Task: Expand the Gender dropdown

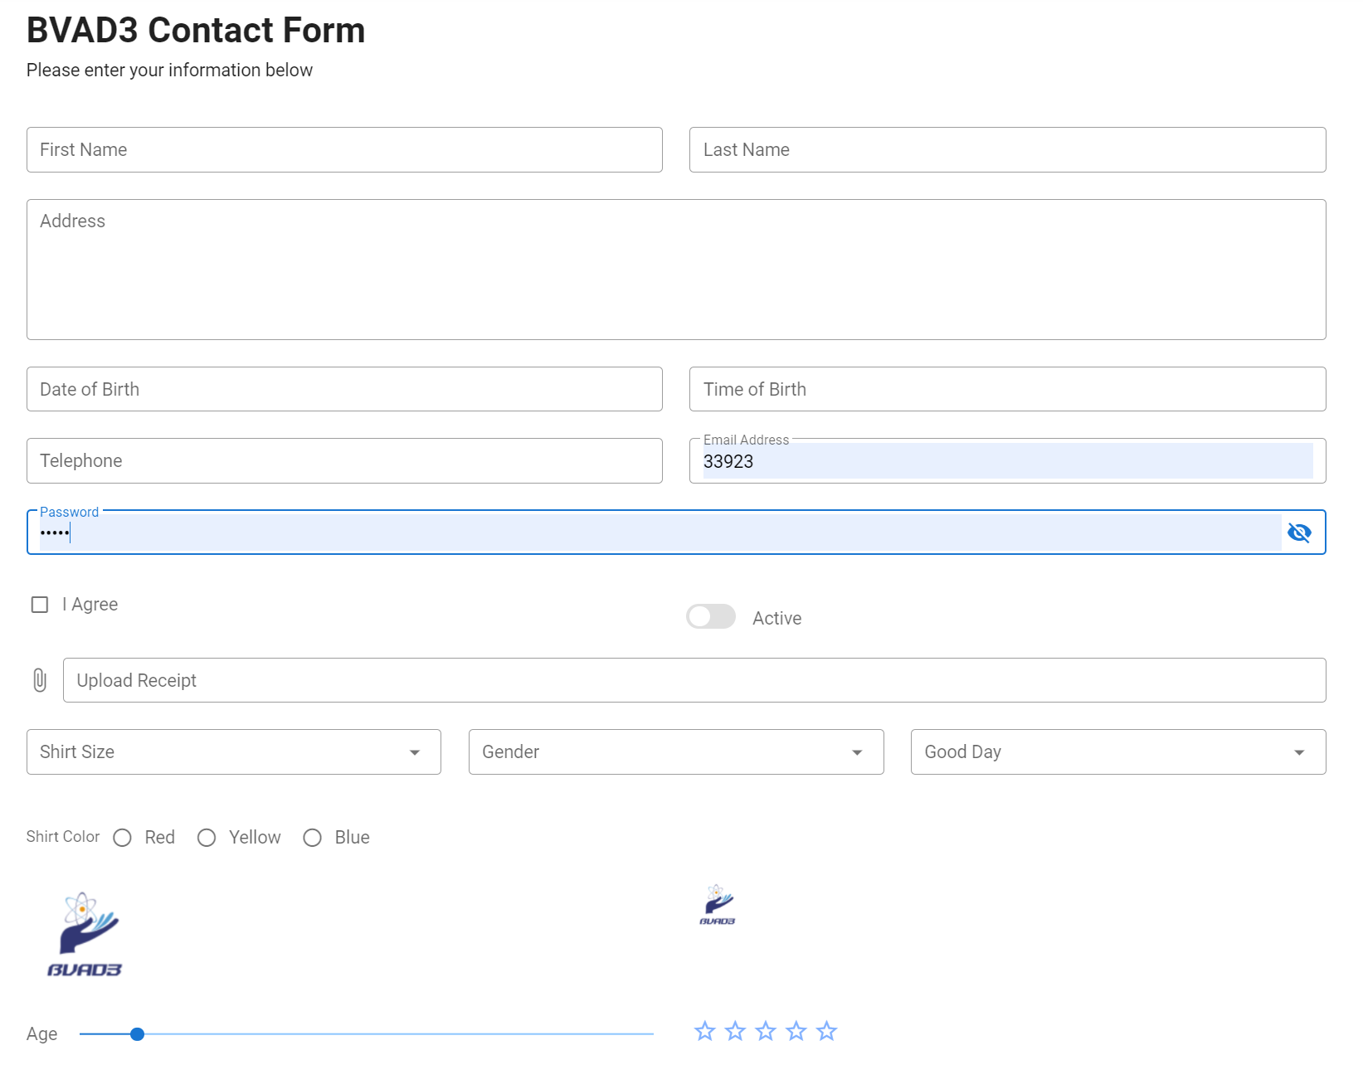Action: tap(675, 752)
